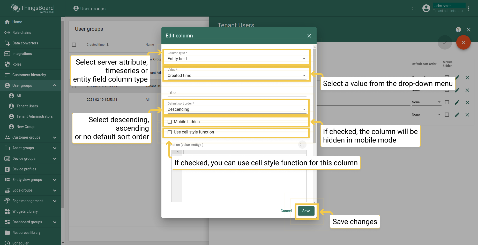This screenshot has width=478, height=245.
Task: Click the Save button
Action: click(306, 211)
